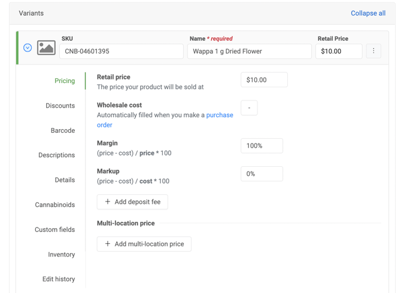Viewport: 401px width, 293px height.
Task: Open the Descriptions tab
Action: [x=56, y=155]
